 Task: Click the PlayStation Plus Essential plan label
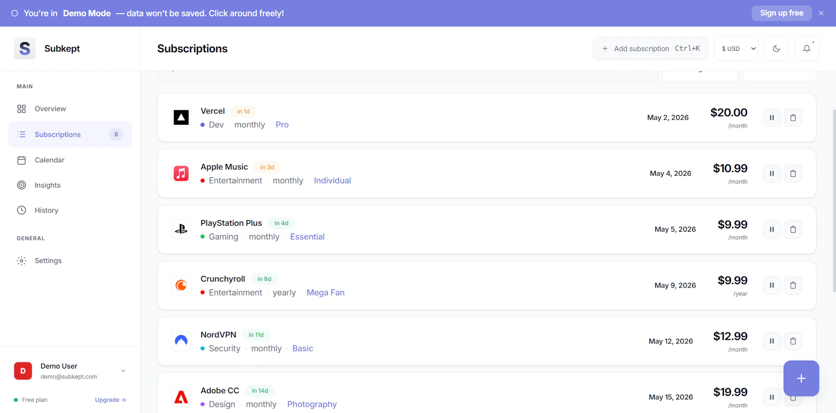(307, 237)
